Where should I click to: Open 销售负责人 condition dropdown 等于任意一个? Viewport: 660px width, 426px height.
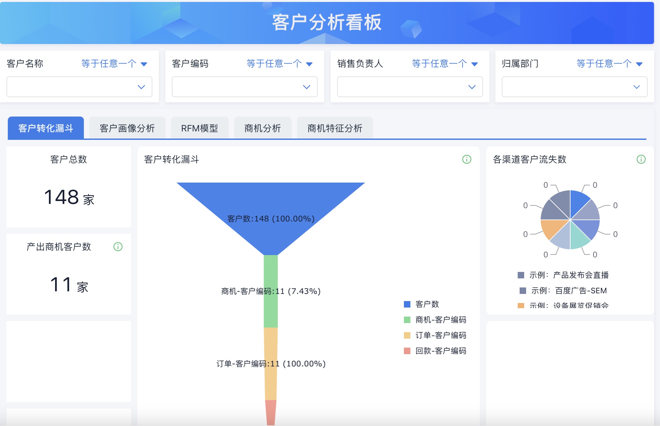coord(445,64)
